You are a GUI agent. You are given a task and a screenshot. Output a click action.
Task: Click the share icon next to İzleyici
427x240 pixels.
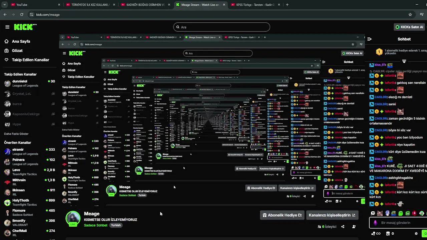[343, 227]
